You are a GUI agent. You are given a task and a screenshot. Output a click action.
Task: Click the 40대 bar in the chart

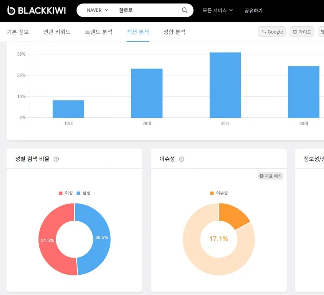[x=303, y=92]
